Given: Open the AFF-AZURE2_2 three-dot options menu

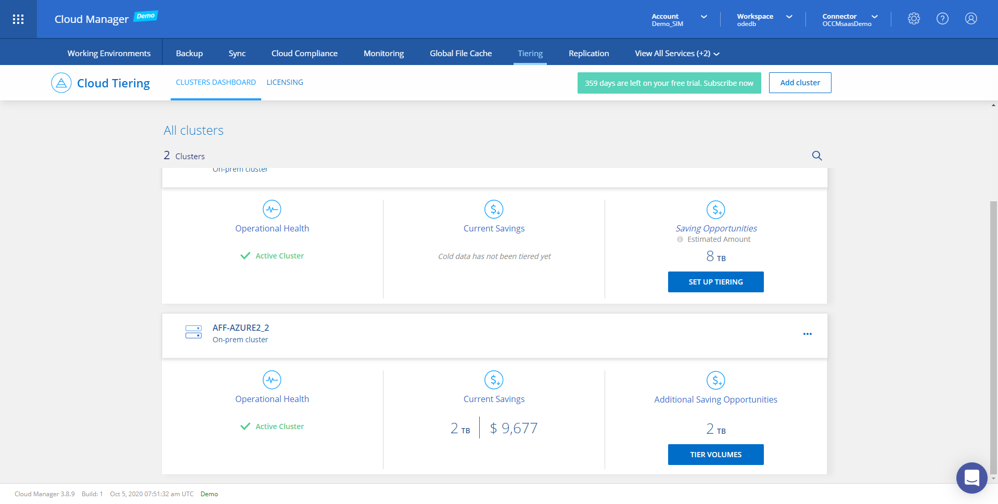Looking at the screenshot, I should [x=807, y=334].
